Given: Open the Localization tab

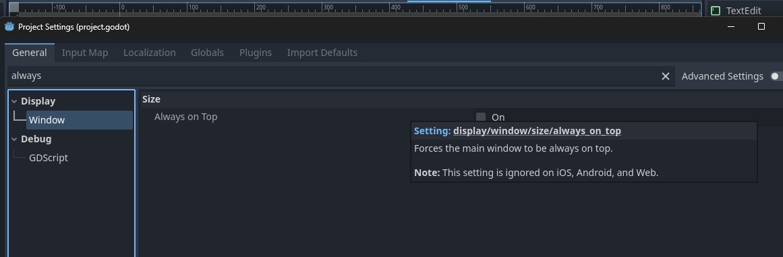Looking at the screenshot, I should pos(149,53).
